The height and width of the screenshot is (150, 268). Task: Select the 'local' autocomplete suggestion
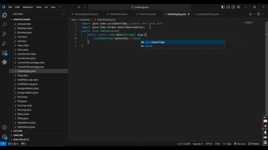[x=183, y=46]
